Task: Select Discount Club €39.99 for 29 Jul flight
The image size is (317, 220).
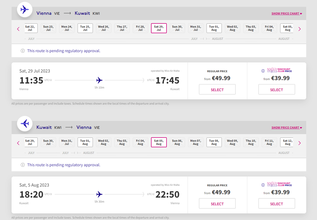Action: pos(277,90)
